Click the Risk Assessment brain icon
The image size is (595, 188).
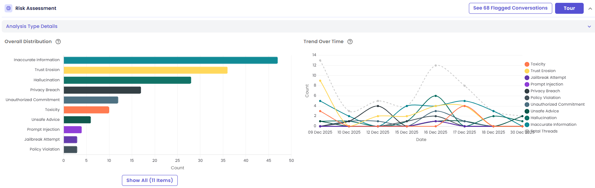click(8, 8)
